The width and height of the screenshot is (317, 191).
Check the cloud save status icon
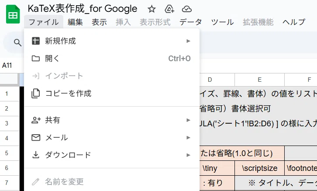pyautogui.click(x=186, y=9)
